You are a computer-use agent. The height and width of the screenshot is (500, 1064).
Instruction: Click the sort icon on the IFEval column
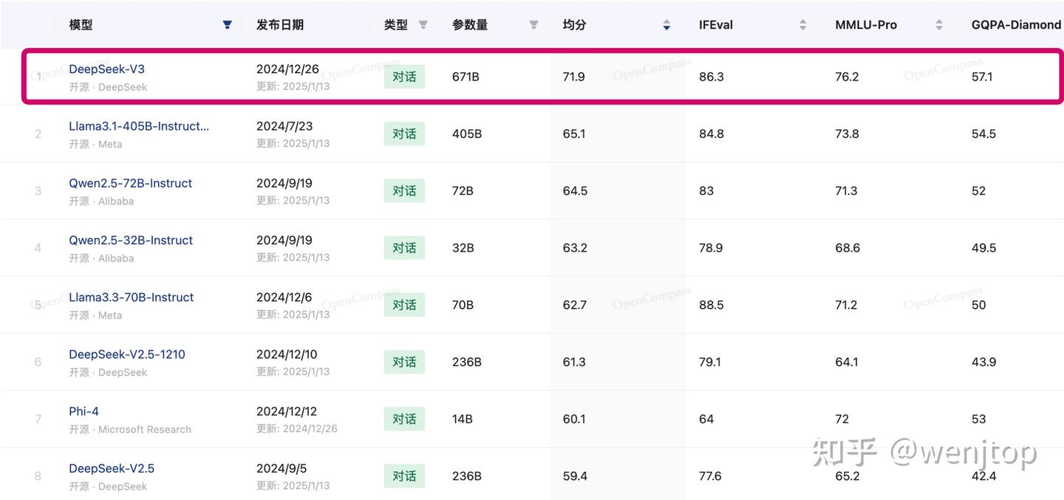click(802, 24)
